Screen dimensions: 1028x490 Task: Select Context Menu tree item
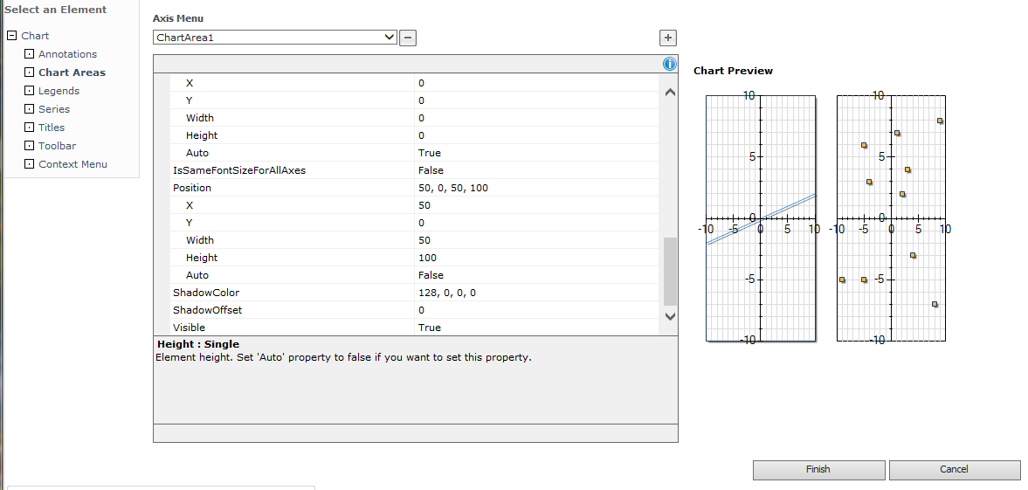click(72, 164)
